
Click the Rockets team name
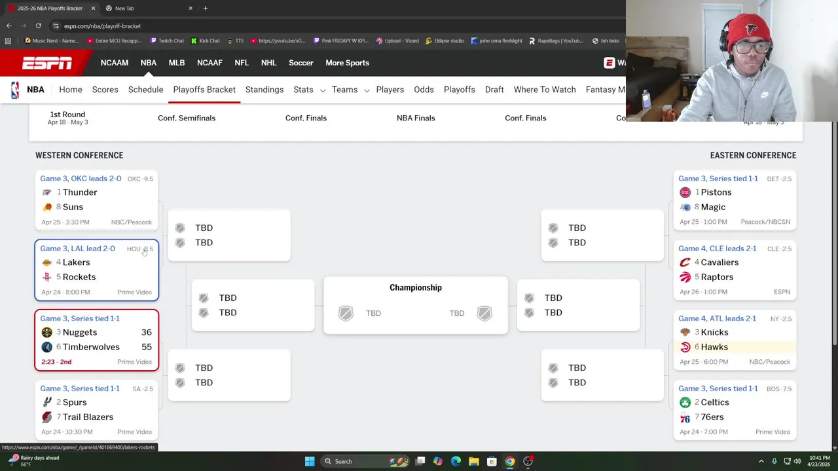click(x=79, y=277)
